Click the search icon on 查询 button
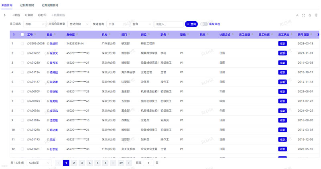Viewport: 321px width, 169px height. 188,24
